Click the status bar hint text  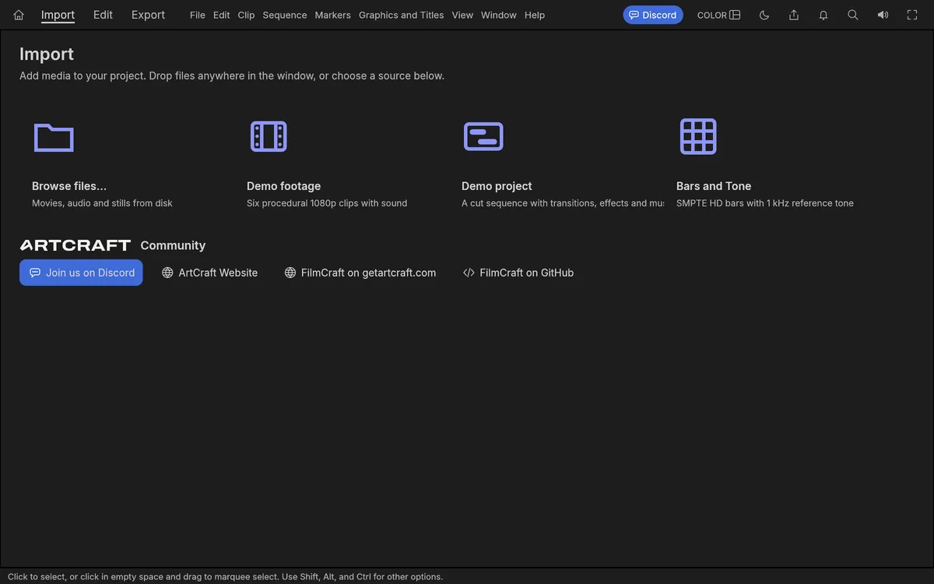click(x=225, y=577)
